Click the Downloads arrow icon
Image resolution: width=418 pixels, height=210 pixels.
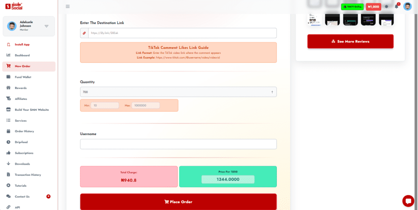pyautogui.click(x=9, y=164)
